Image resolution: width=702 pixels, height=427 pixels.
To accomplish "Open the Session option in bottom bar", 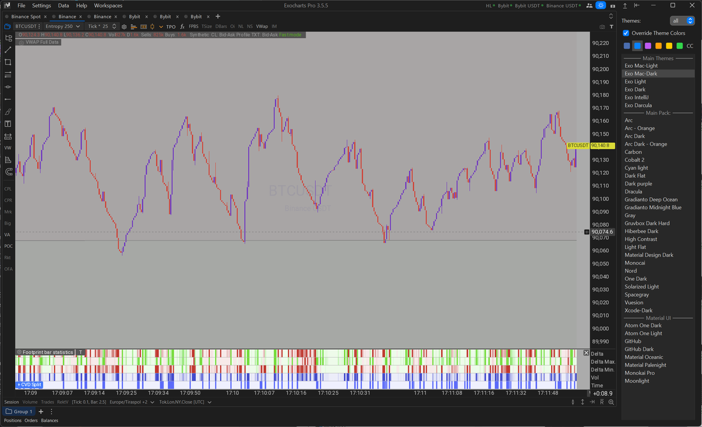I will 12,402.
